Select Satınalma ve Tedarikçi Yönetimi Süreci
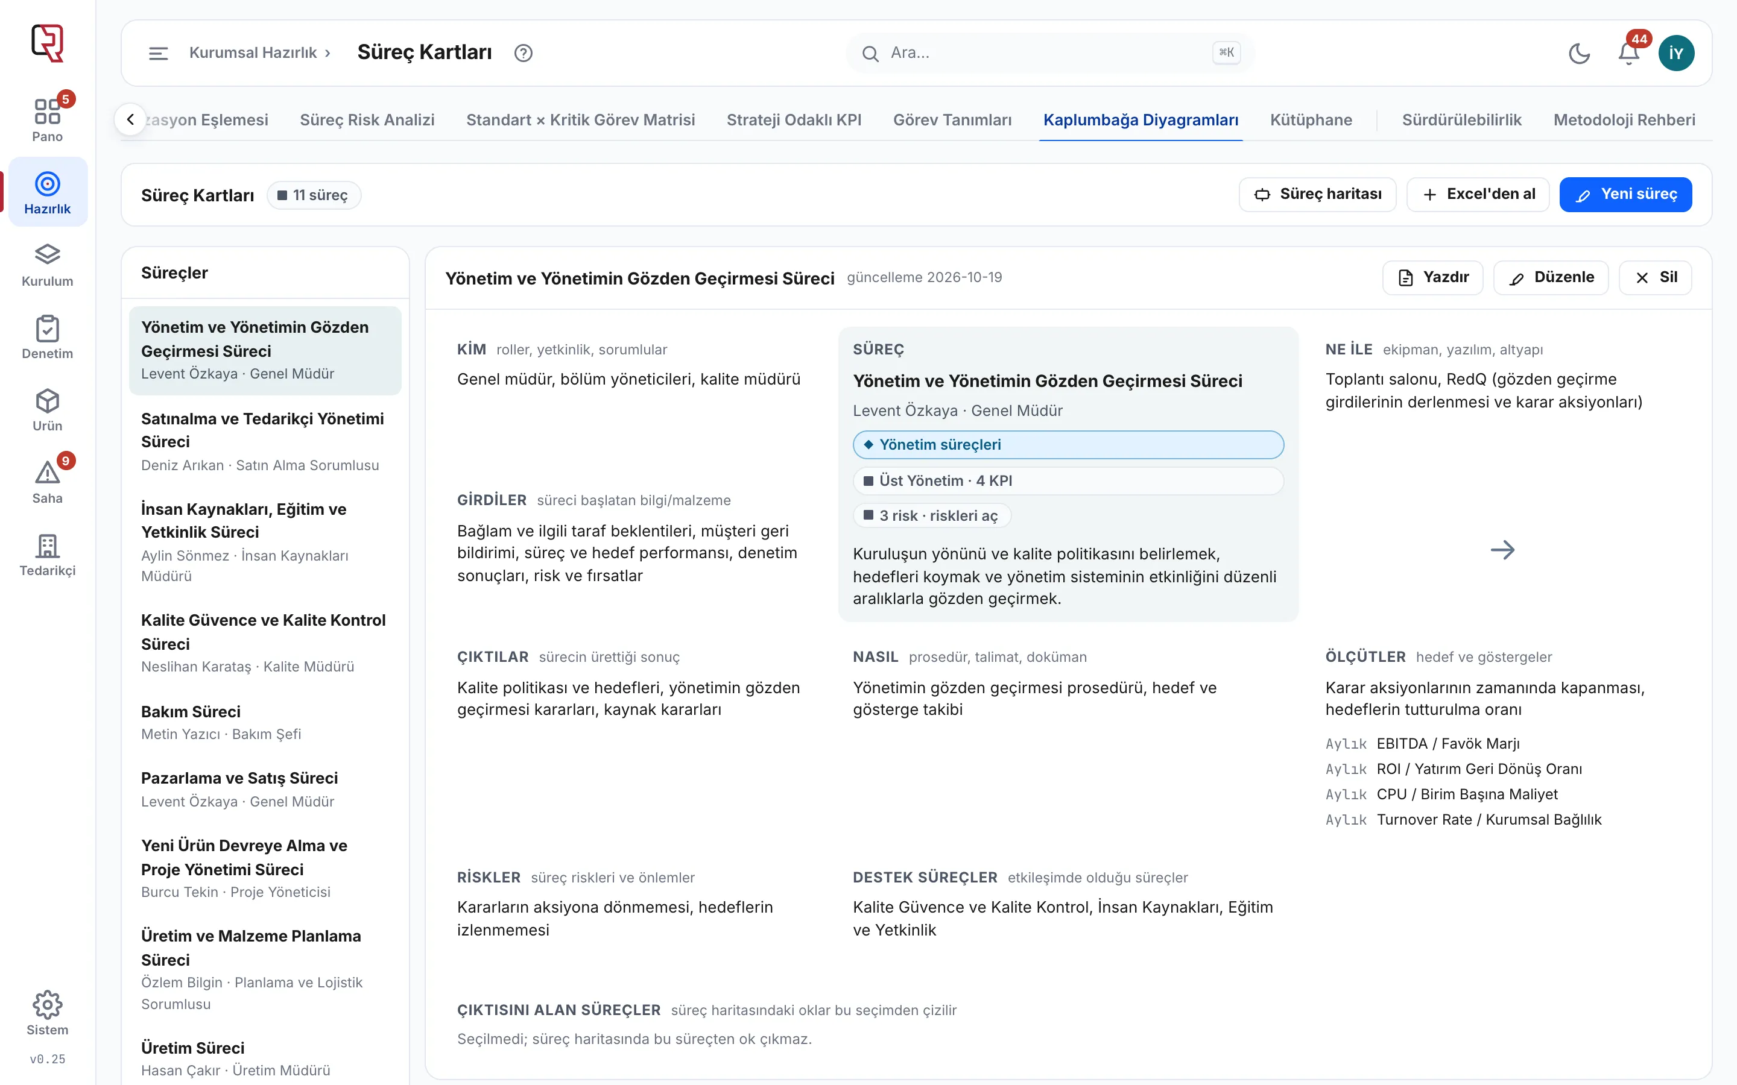Image resolution: width=1737 pixels, height=1085 pixels. 265,441
